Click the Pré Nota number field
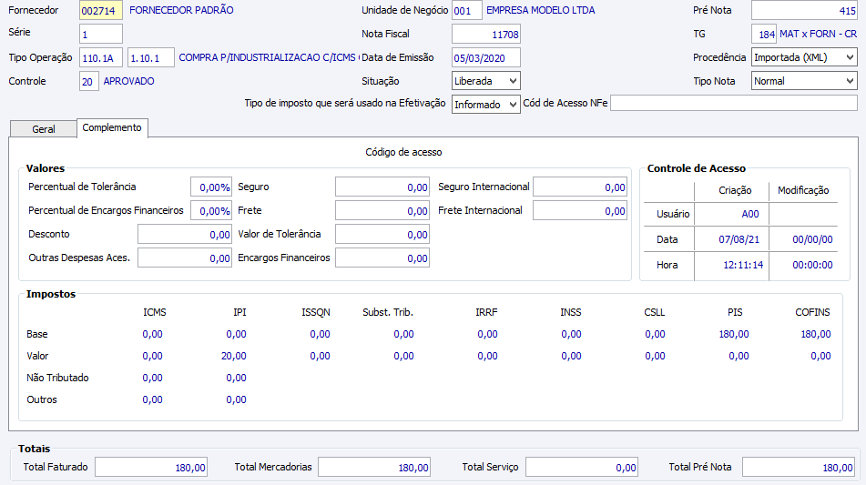The height and width of the screenshot is (485, 866). [804, 11]
